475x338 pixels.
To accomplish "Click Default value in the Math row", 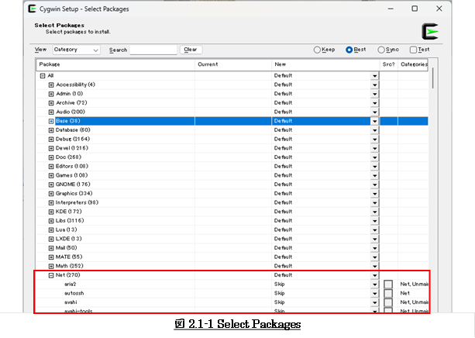I will tap(284, 266).
